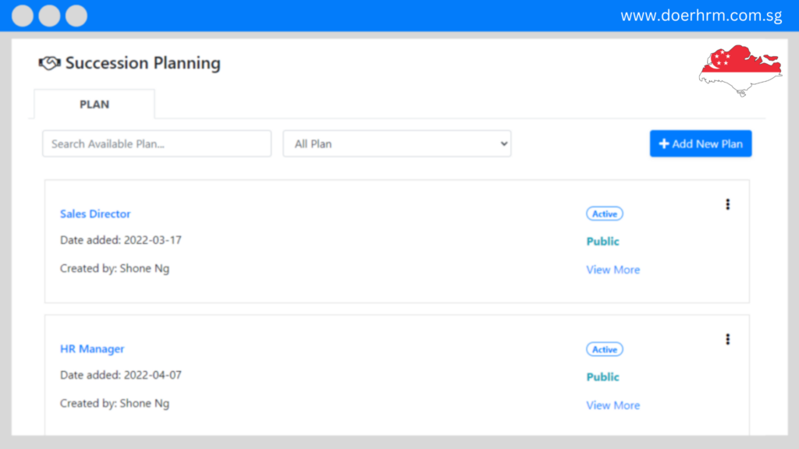Expand the All Plan dropdown

coord(397,143)
